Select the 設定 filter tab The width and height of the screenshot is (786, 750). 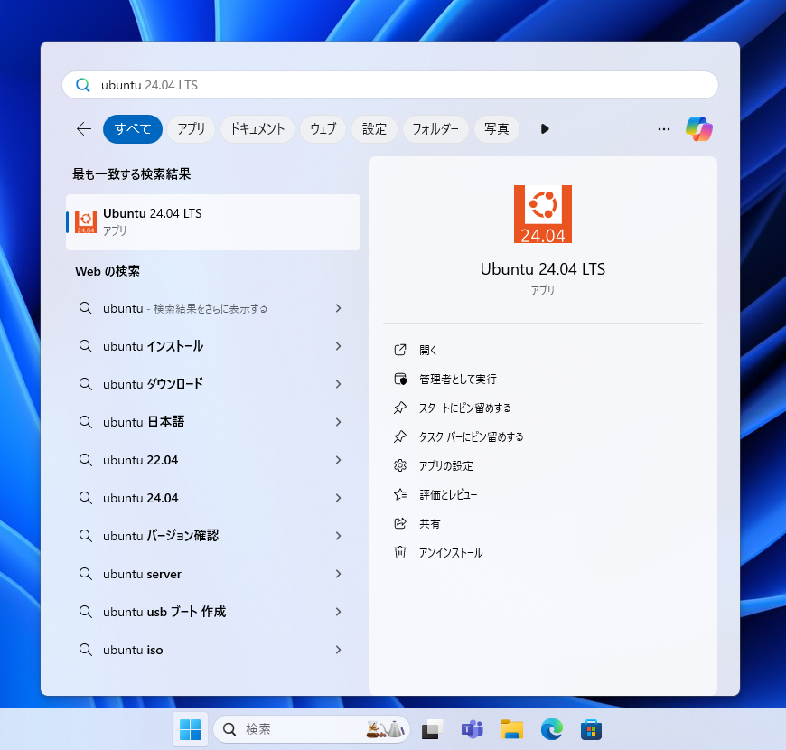(x=374, y=129)
